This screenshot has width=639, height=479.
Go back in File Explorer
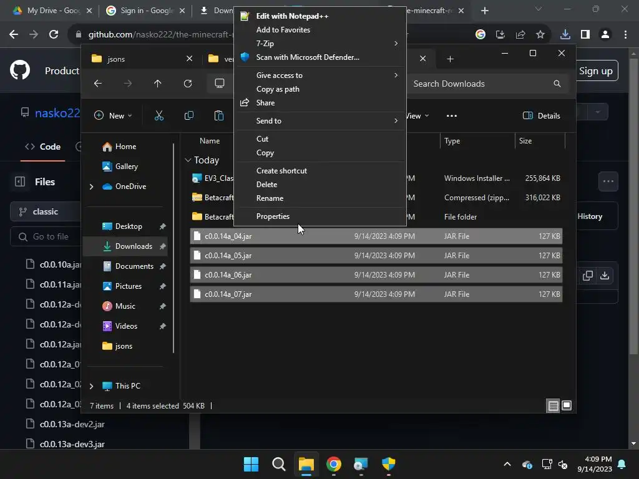(98, 84)
